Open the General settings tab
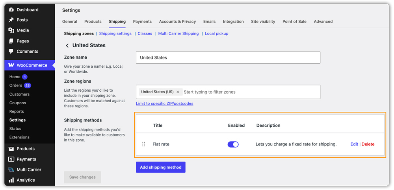394x190 pixels. click(x=70, y=22)
